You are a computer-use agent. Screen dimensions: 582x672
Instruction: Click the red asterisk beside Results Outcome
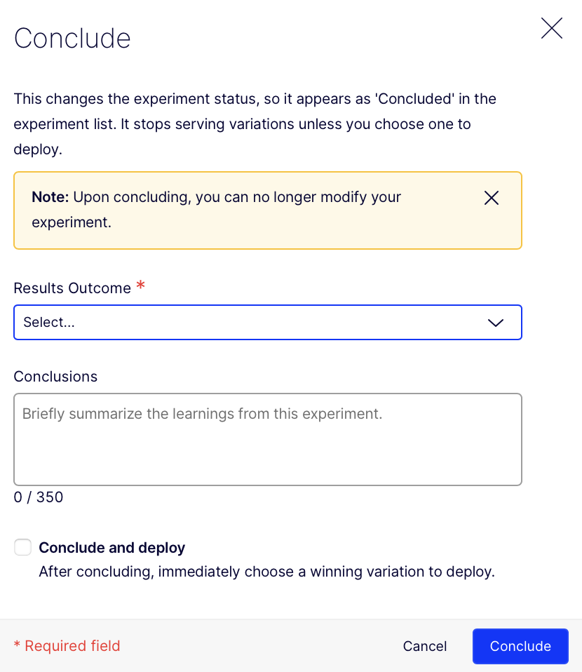click(141, 285)
